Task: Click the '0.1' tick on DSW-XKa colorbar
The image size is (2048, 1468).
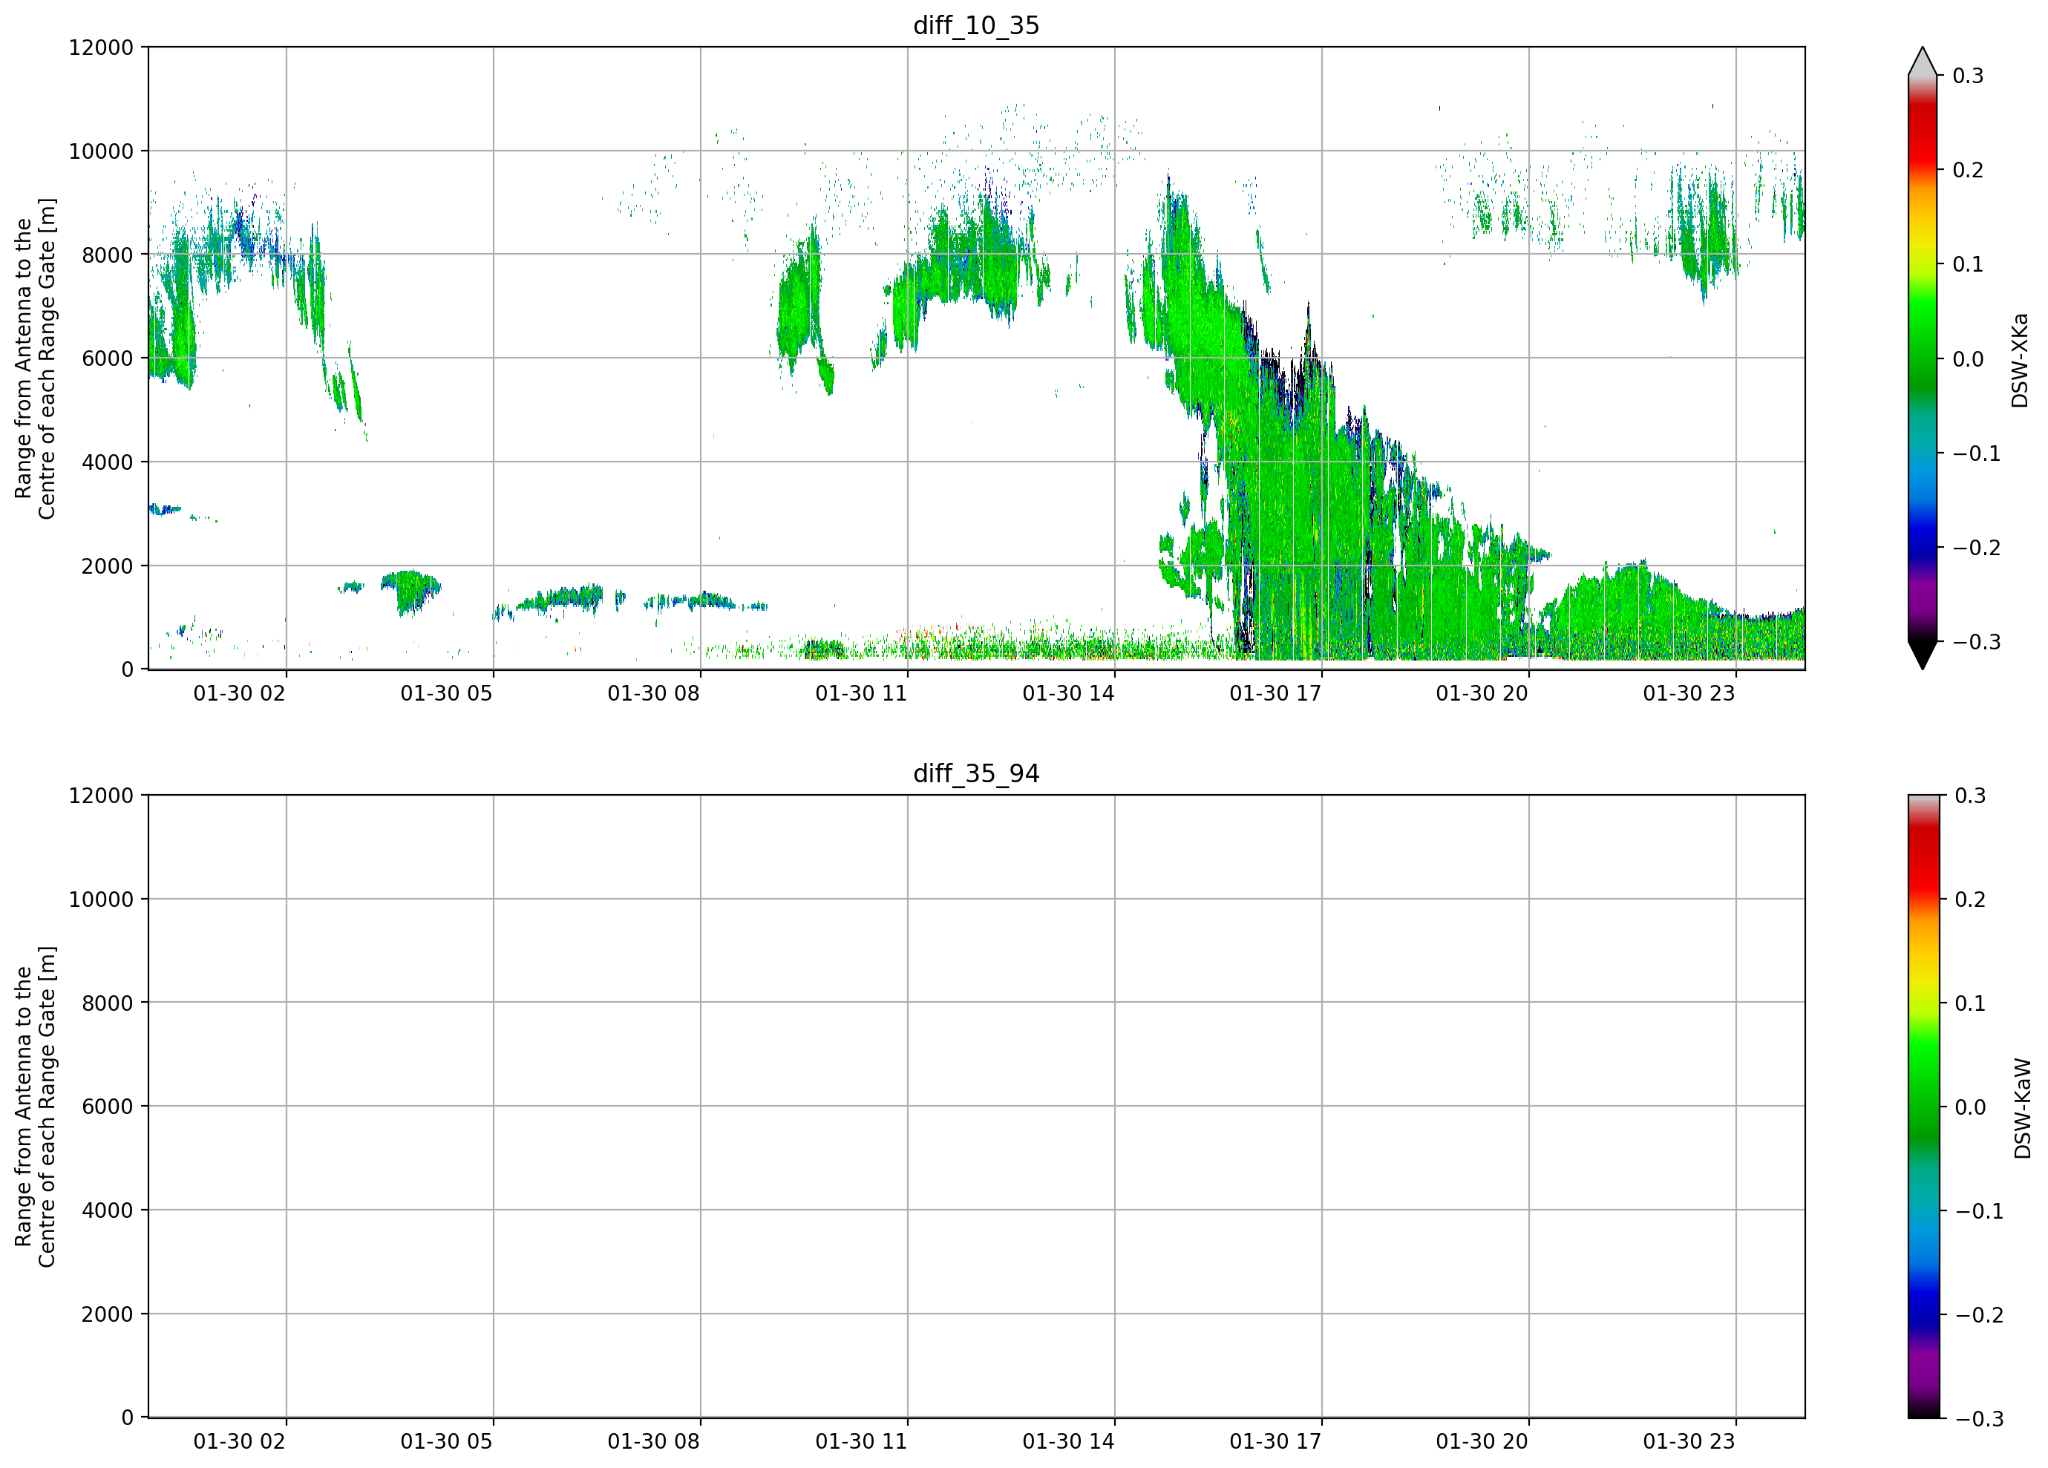Action: tap(1968, 264)
